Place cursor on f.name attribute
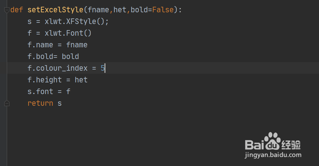 click(40, 45)
